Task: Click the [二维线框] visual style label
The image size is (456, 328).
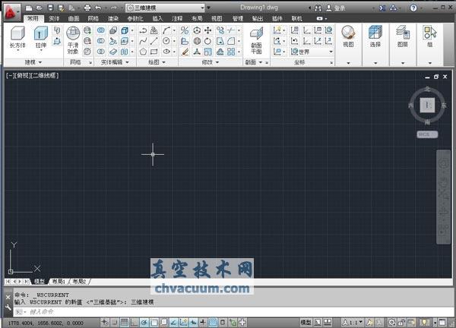Action: point(46,76)
